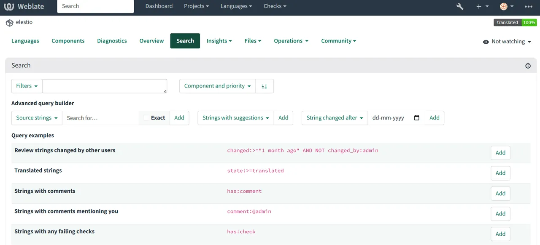Open the wrench management icon

[460, 6]
